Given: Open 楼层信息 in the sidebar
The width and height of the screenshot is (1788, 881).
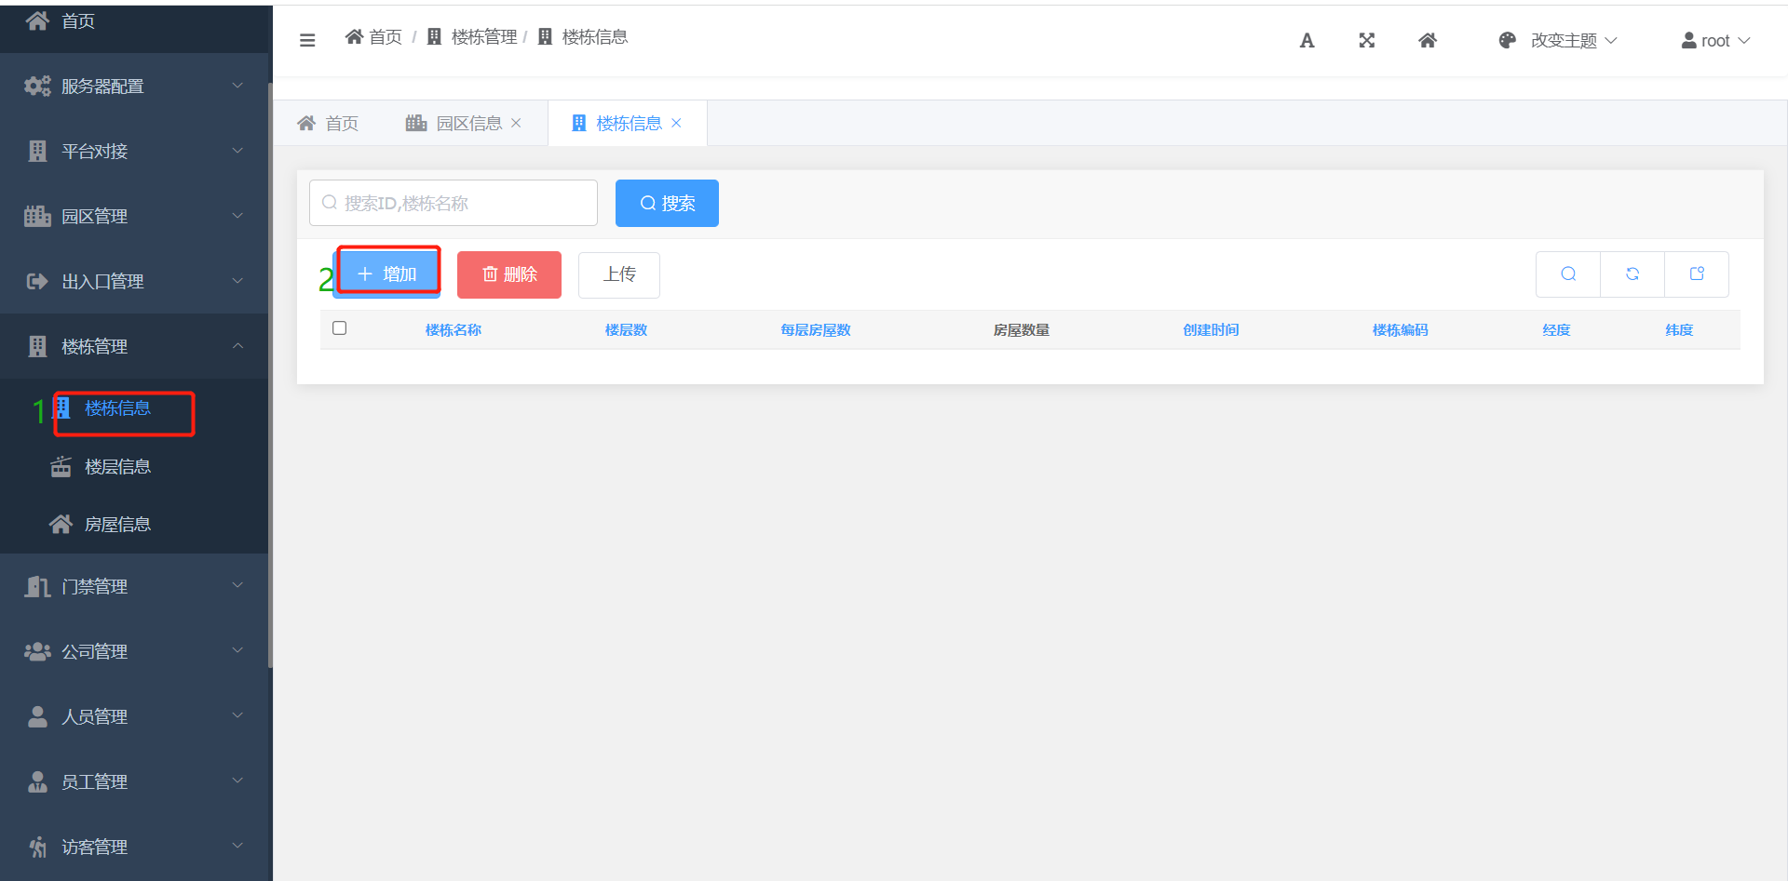Looking at the screenshot, I should 117,467.
